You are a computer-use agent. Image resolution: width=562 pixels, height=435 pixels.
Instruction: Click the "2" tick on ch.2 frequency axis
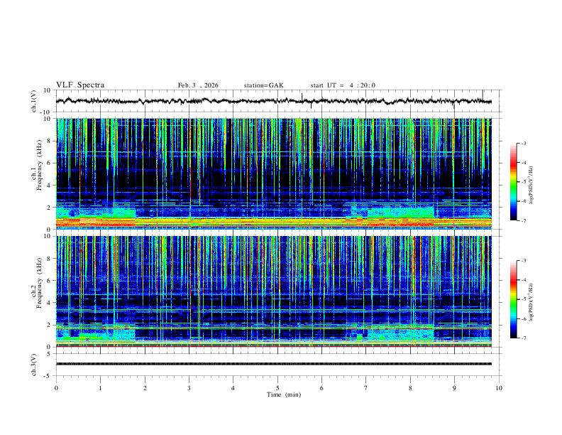(50, 325)
